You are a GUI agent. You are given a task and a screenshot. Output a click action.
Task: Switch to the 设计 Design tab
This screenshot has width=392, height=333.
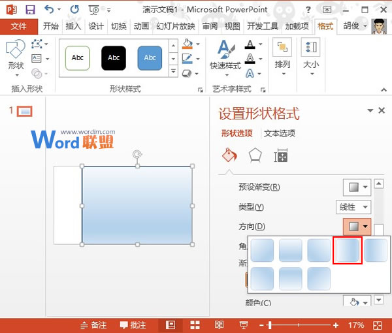[x=96, y=26]
